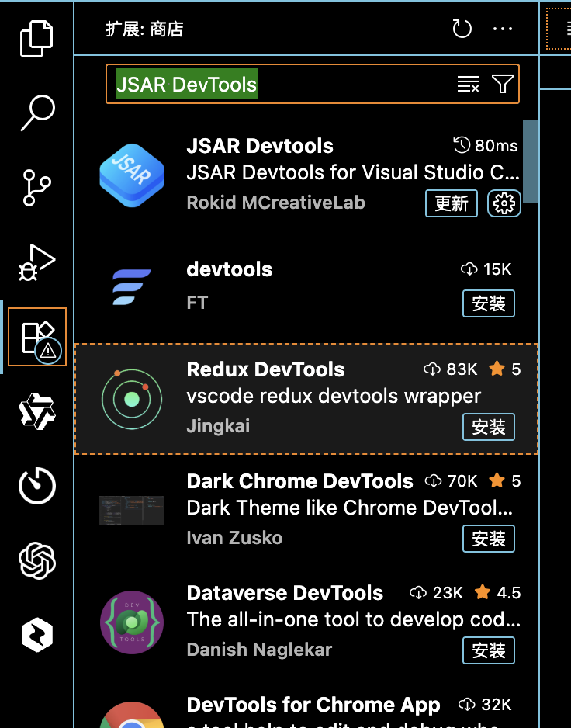Click 更新 button for JSAR Devtools

tap(451, 203)
